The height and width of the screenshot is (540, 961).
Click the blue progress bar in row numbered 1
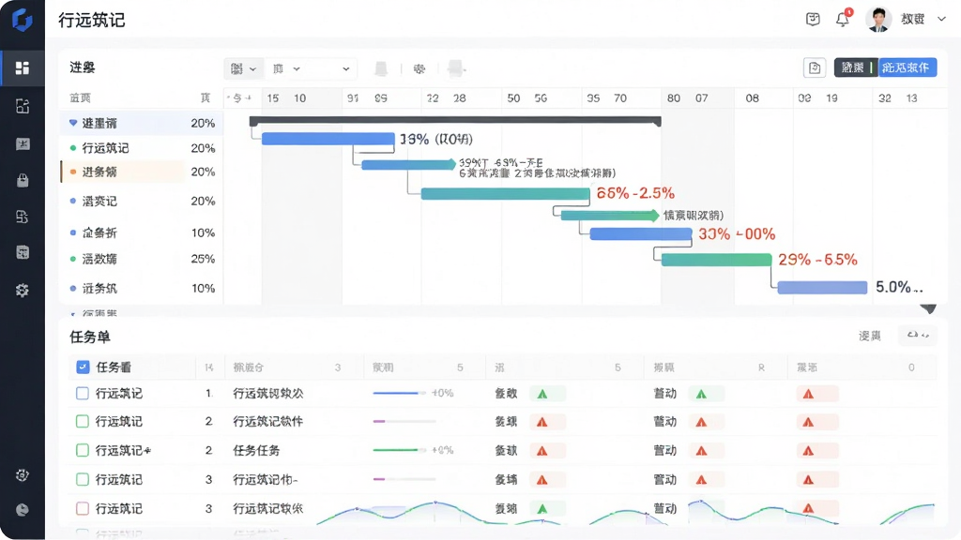point(398,393)
